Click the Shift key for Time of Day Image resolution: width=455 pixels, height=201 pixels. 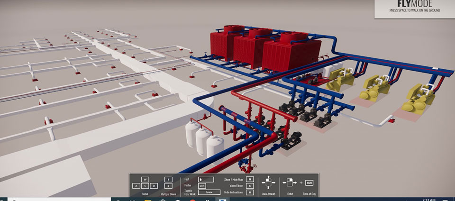[309, 183]
